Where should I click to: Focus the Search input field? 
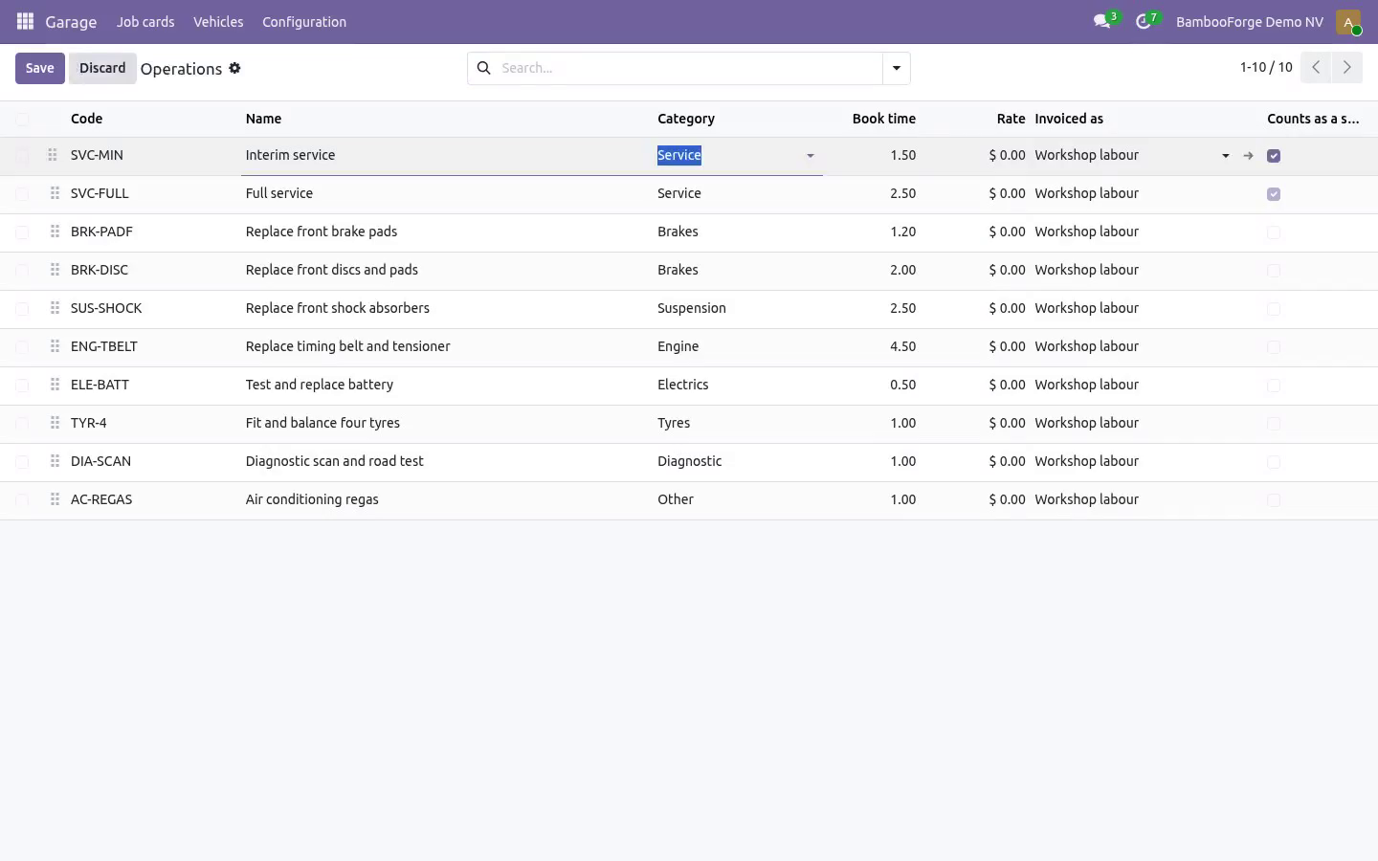687,68
